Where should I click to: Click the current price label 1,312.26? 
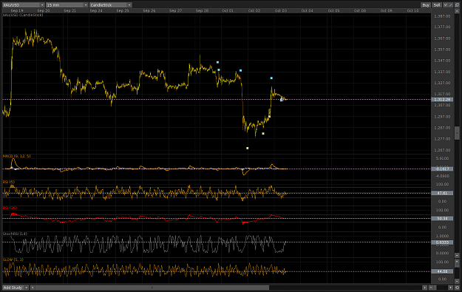(x=442, y=100)
